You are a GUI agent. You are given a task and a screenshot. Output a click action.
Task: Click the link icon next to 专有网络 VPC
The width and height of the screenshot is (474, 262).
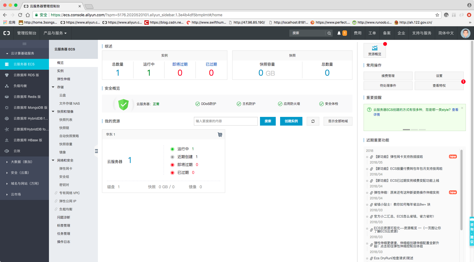point(56,193)
